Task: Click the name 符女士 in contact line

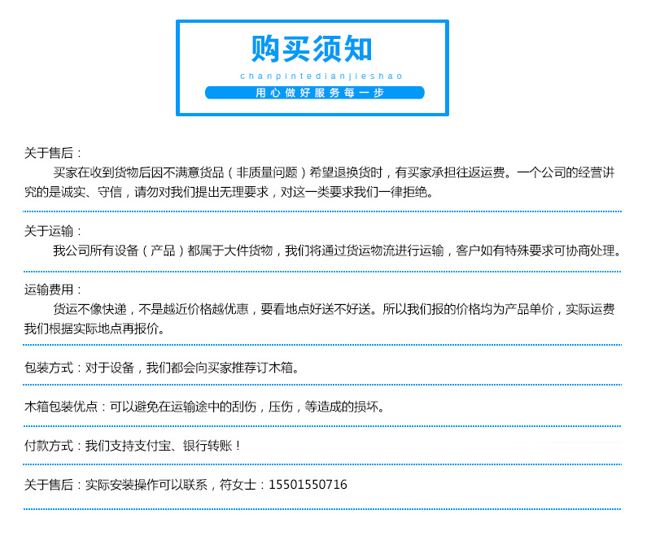Action: click(238, 485)
